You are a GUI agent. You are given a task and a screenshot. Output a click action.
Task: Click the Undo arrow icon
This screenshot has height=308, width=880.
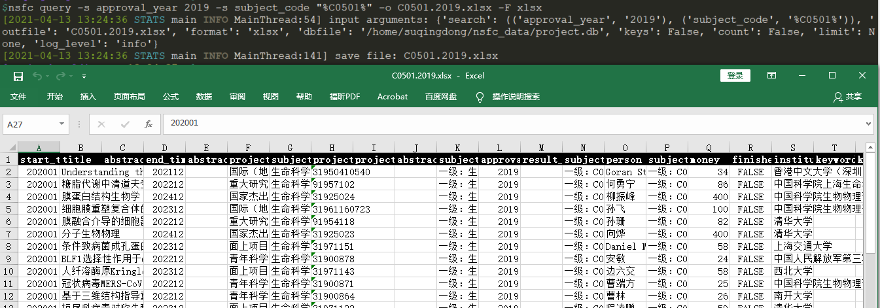pos(38,76)
